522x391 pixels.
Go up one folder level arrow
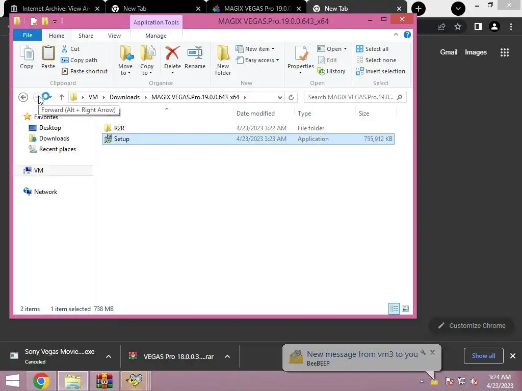point(62,97)
